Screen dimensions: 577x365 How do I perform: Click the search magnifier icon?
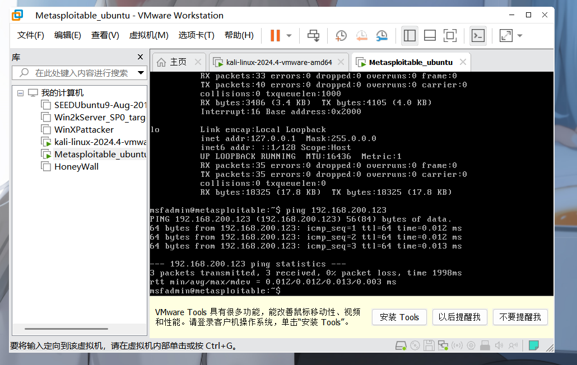point(24,72)
